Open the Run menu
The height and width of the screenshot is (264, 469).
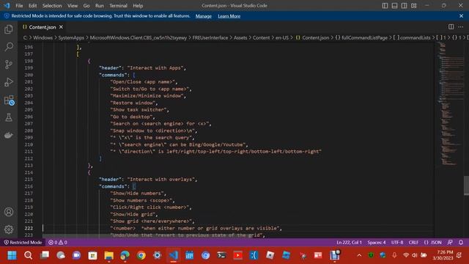[x=100, y=6]
